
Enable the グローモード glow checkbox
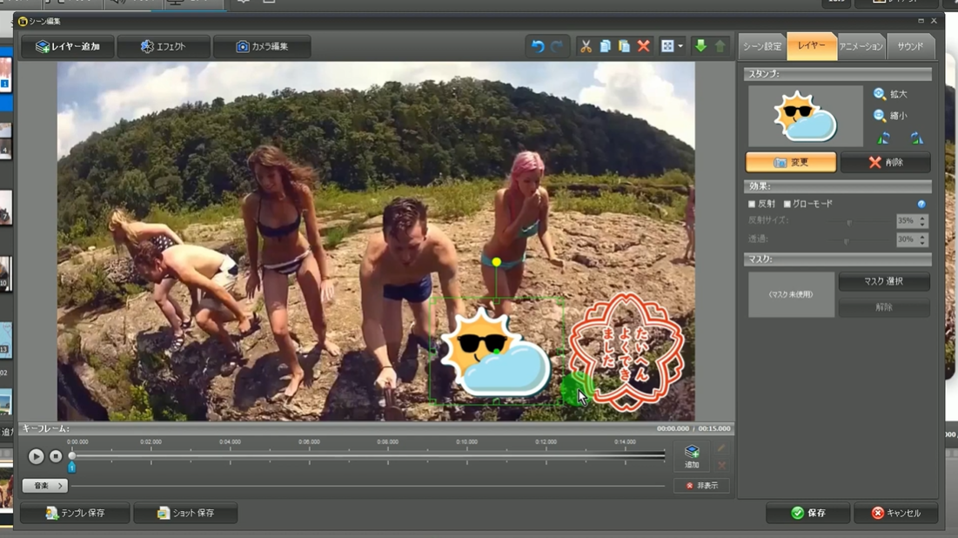(x=787, y=204)
